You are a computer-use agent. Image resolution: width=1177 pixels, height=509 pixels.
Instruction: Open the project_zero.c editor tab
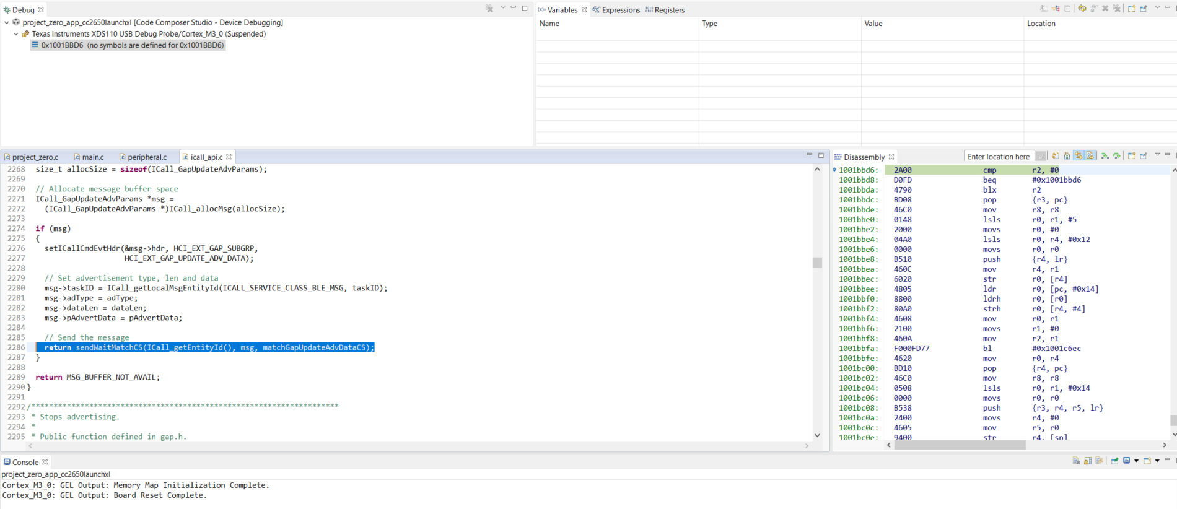coord(31,157)
